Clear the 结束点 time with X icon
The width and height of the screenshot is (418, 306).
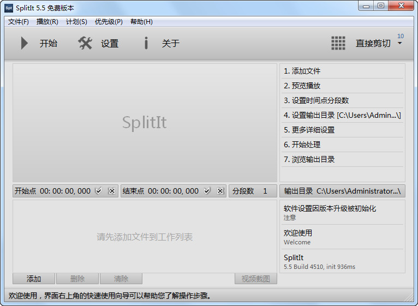220,191
